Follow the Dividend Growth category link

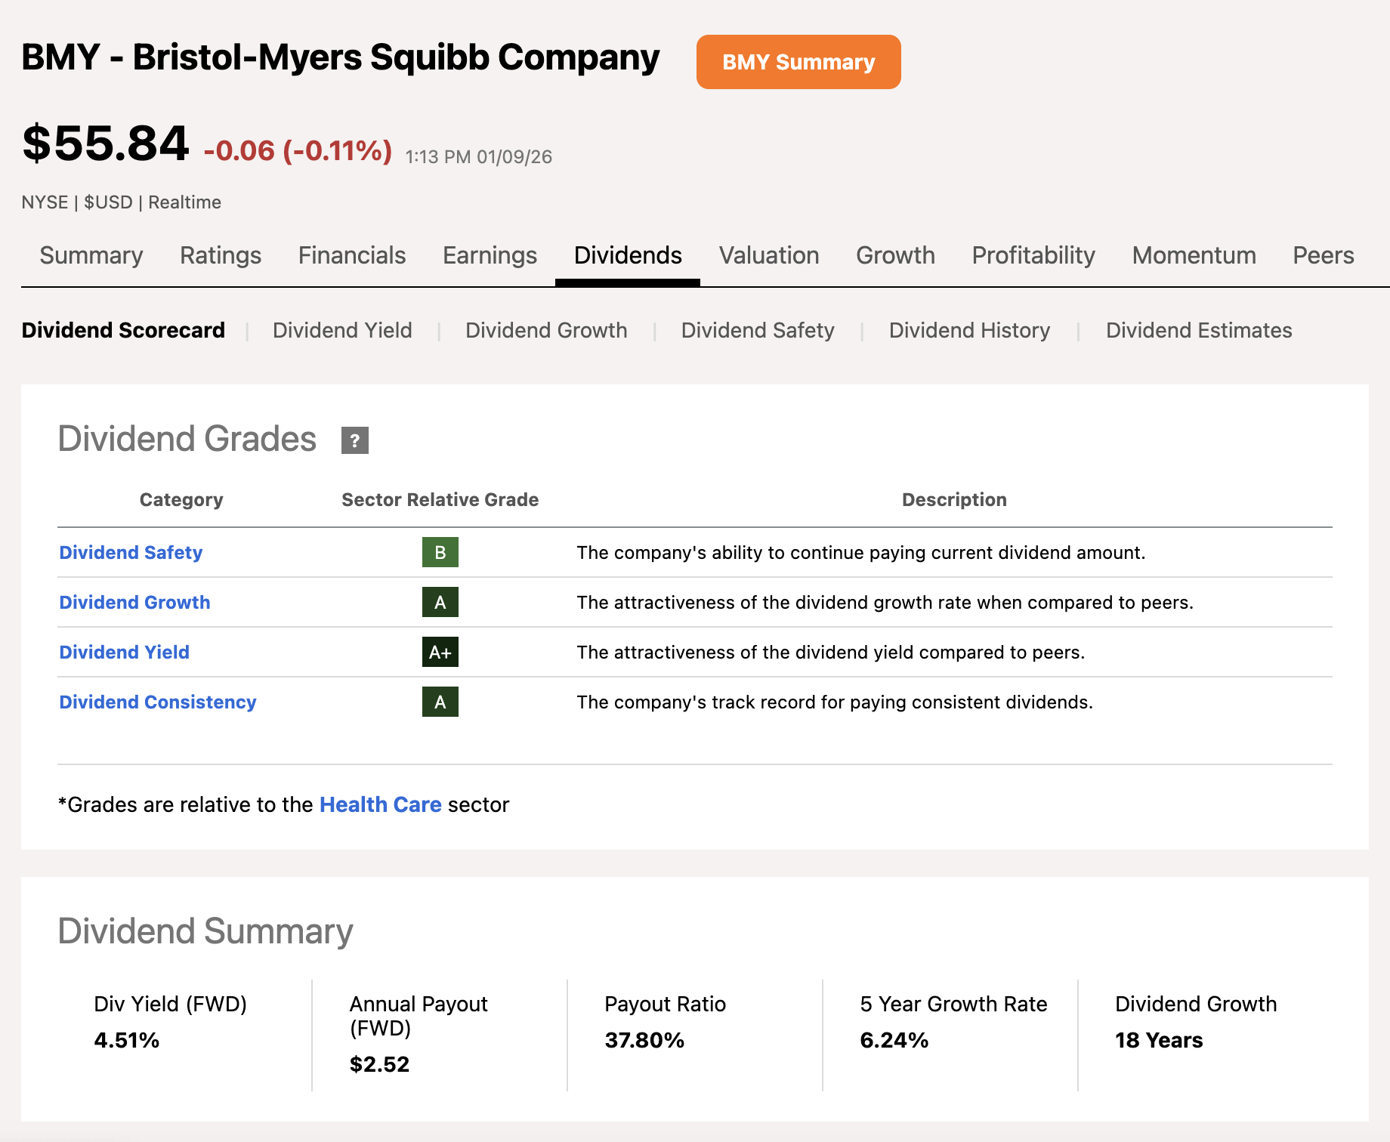point(134,602)
